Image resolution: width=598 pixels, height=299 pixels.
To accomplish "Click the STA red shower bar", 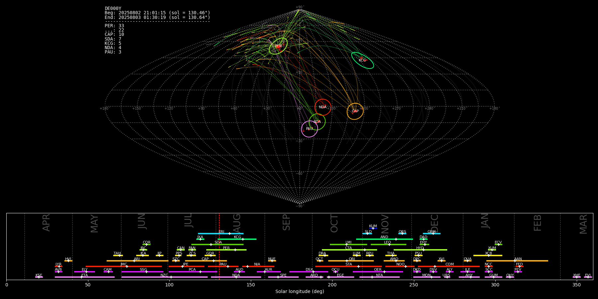I will coord(349,266).
